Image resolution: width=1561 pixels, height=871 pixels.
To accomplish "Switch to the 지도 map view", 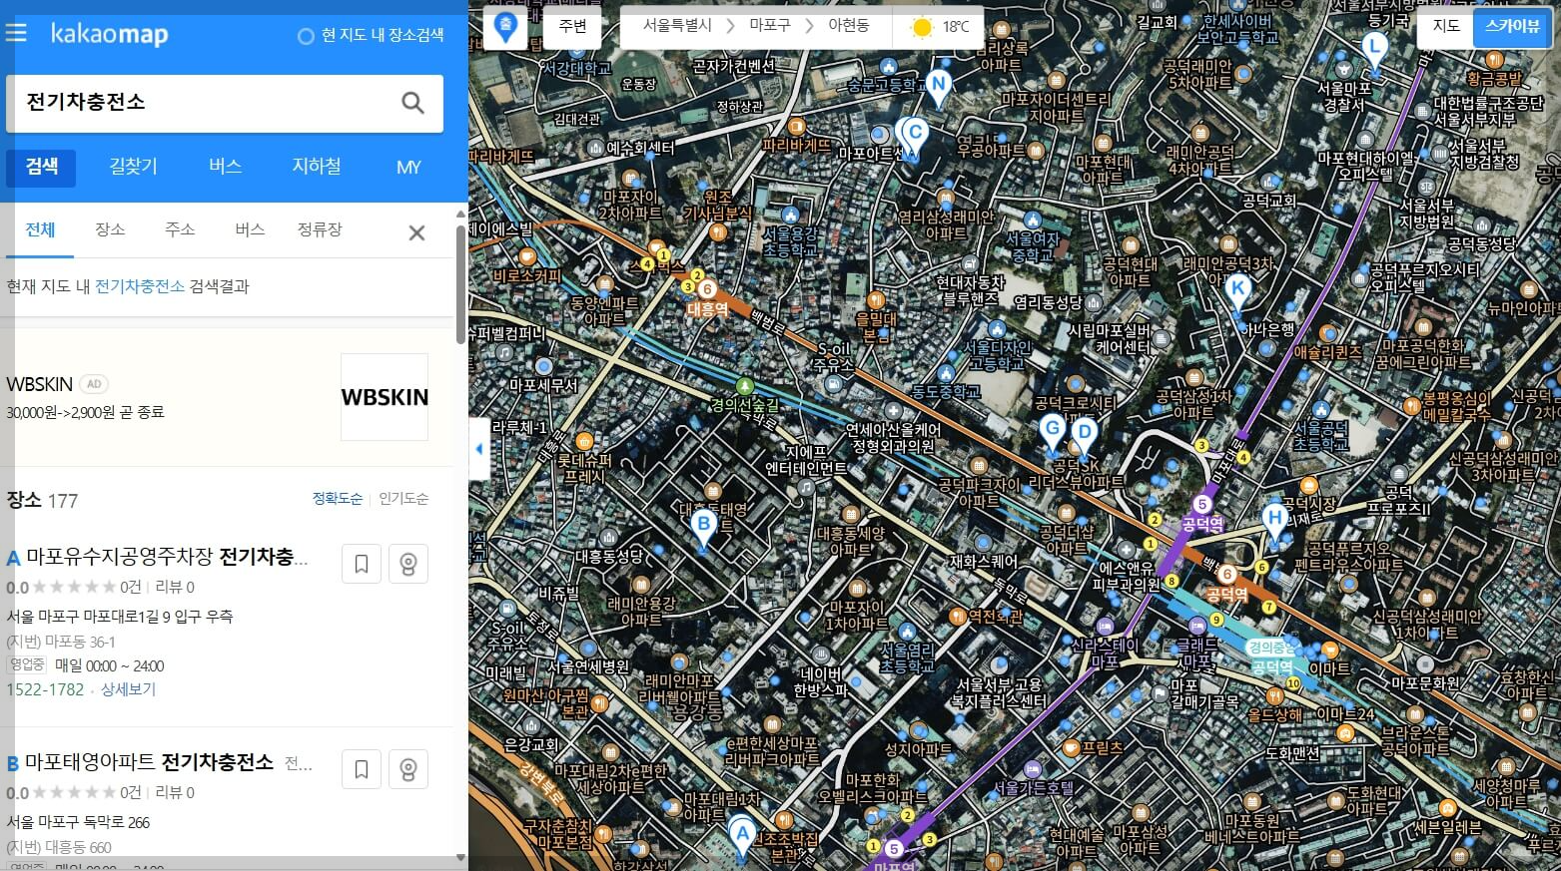I will [1446, 27].
